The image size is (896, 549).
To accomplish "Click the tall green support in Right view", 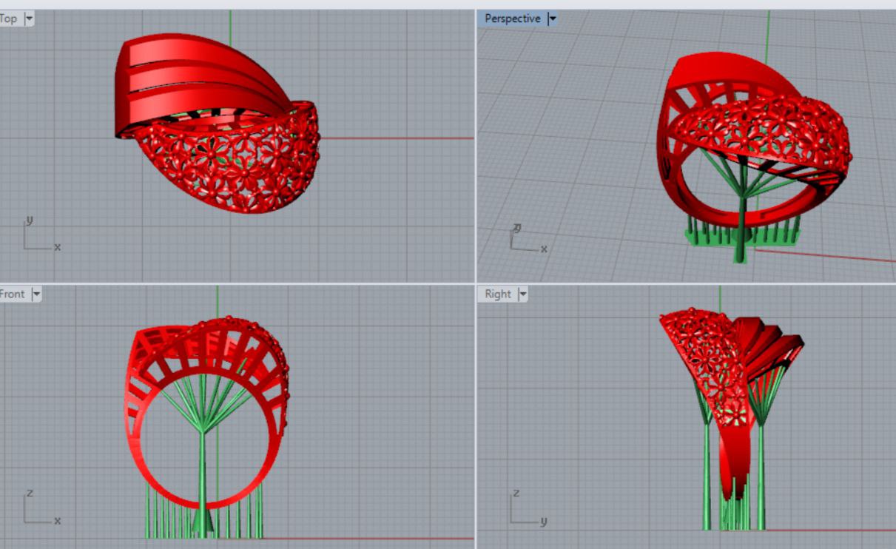I will [x=761, y=474].
